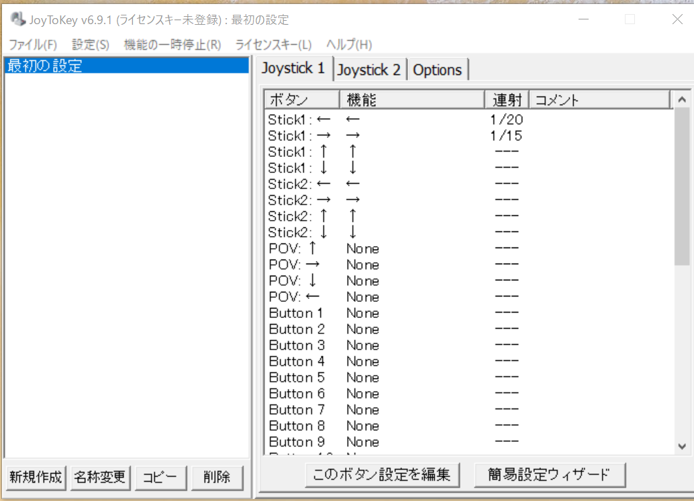This screenshot has height=501, width=694.
Task: Open the 機能の一時停止(R) menu
Action: 172,45
